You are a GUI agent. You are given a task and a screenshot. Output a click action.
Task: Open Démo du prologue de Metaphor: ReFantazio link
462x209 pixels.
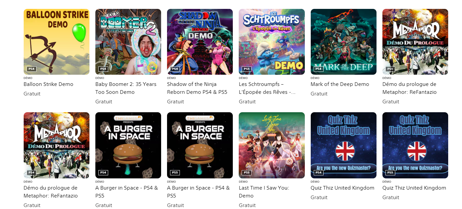409,88
